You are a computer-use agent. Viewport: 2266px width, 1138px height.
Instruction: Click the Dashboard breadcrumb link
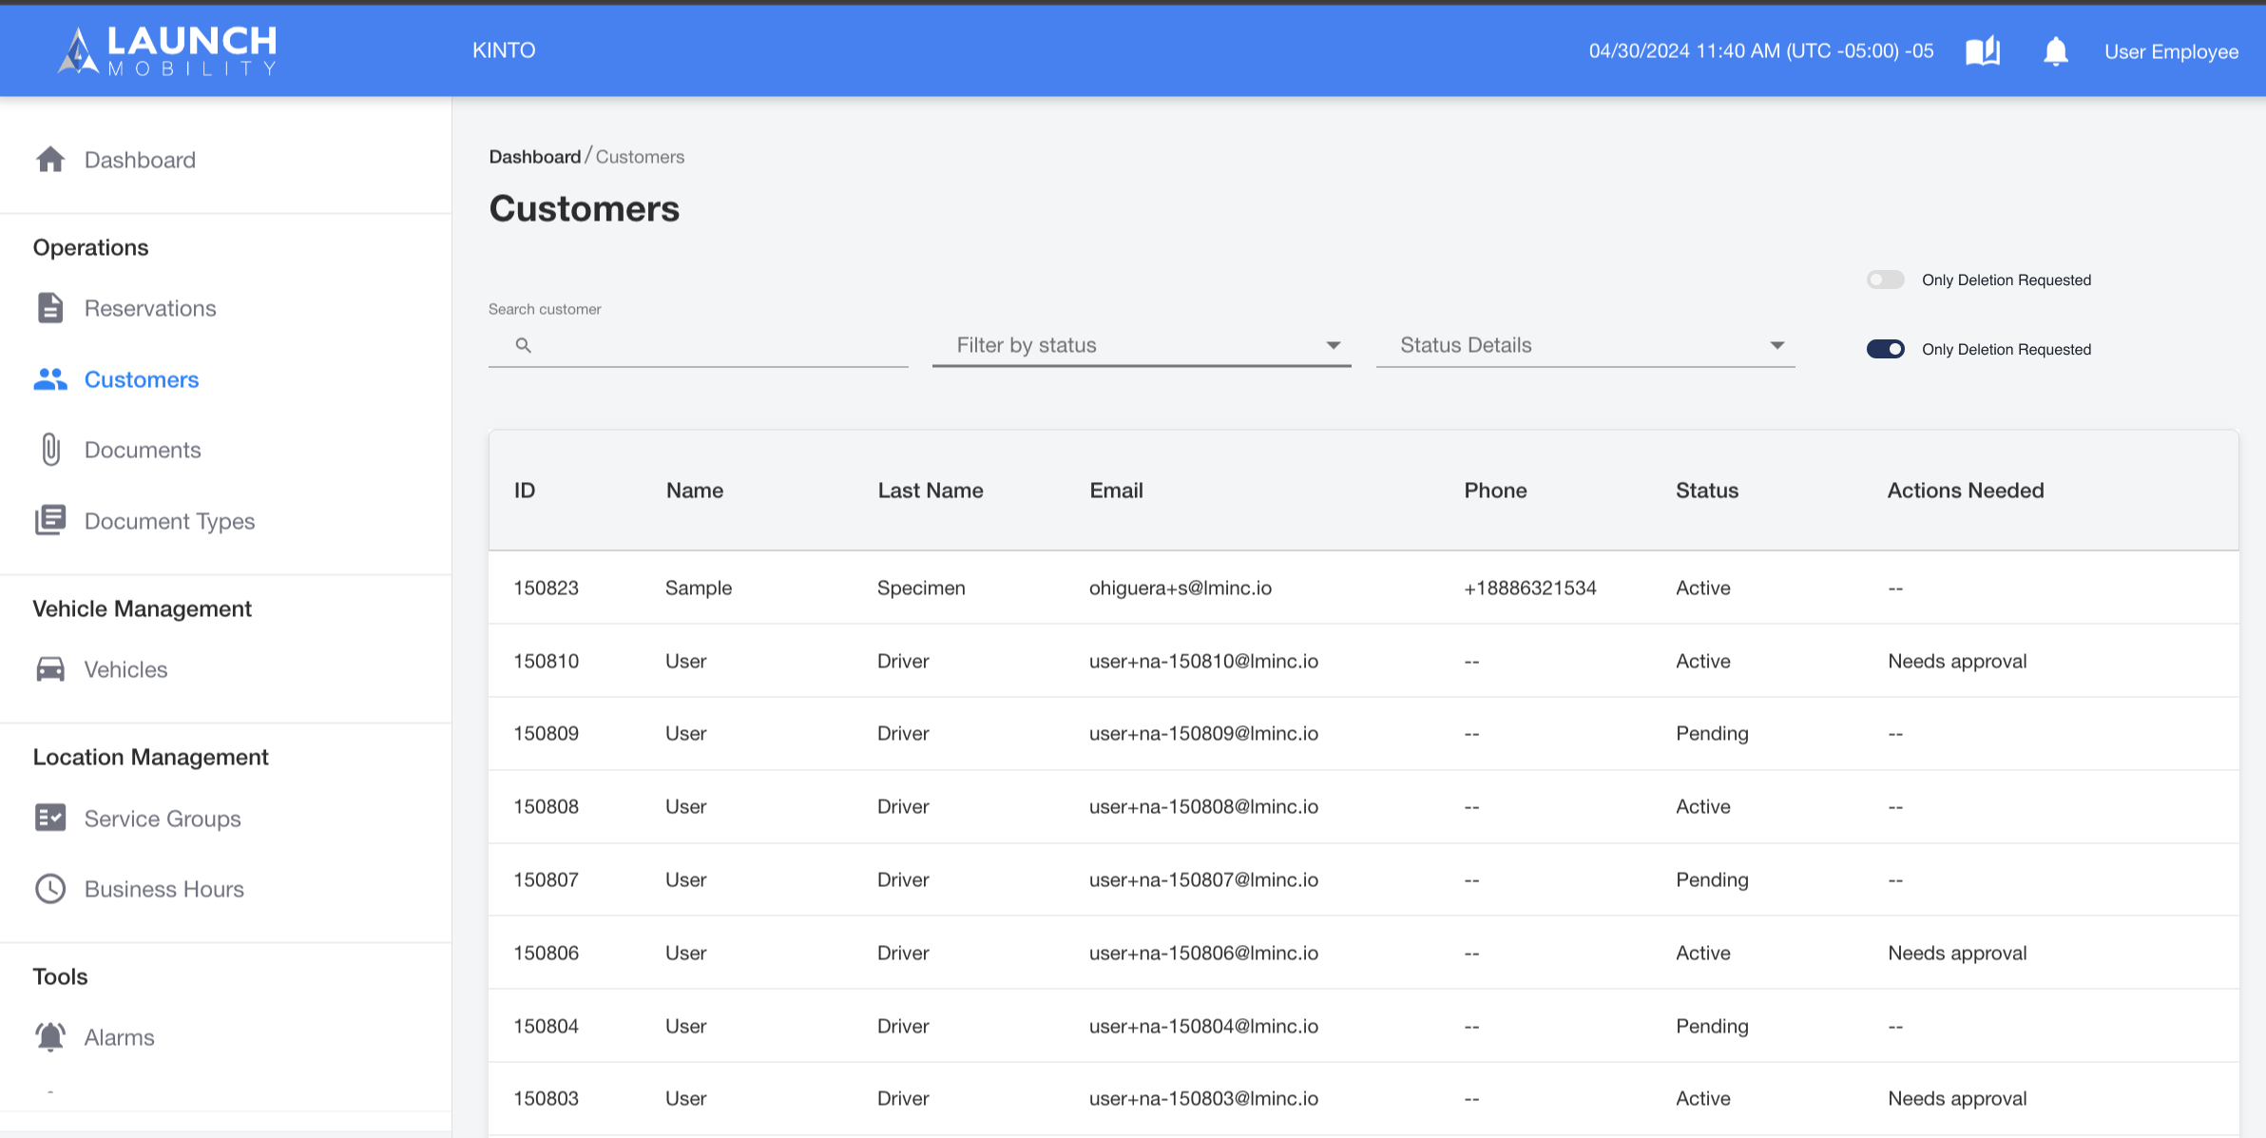[534, 157]
